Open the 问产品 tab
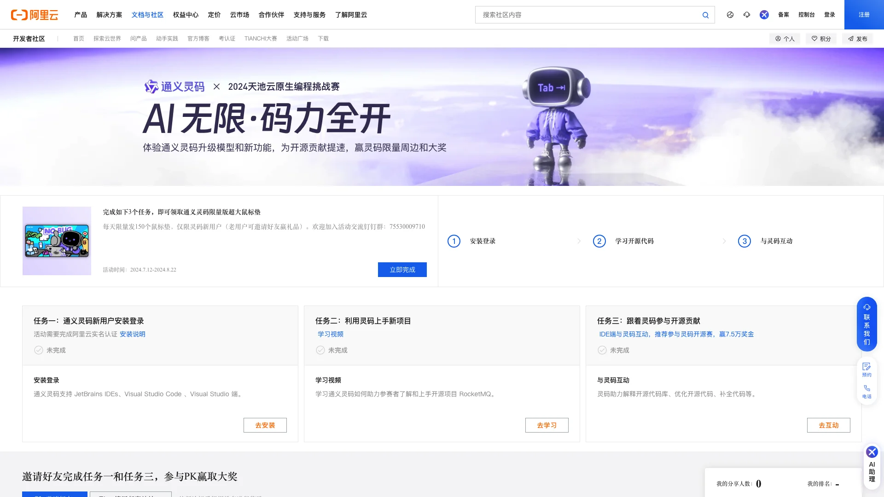The image size is (884, 497). click(x=139, y=39)
